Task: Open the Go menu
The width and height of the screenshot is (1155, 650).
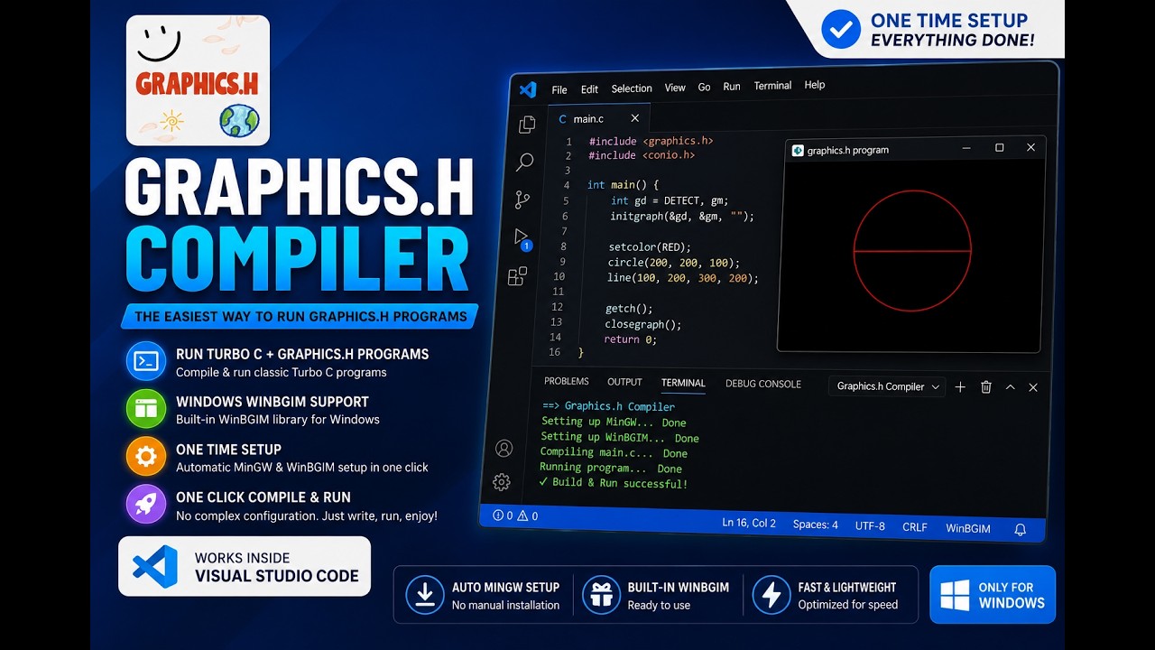Action: 704,87
